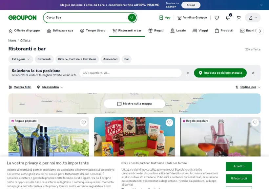Expand the Categorie dropdown chip
269x189 pixels.
click(21, 59)
